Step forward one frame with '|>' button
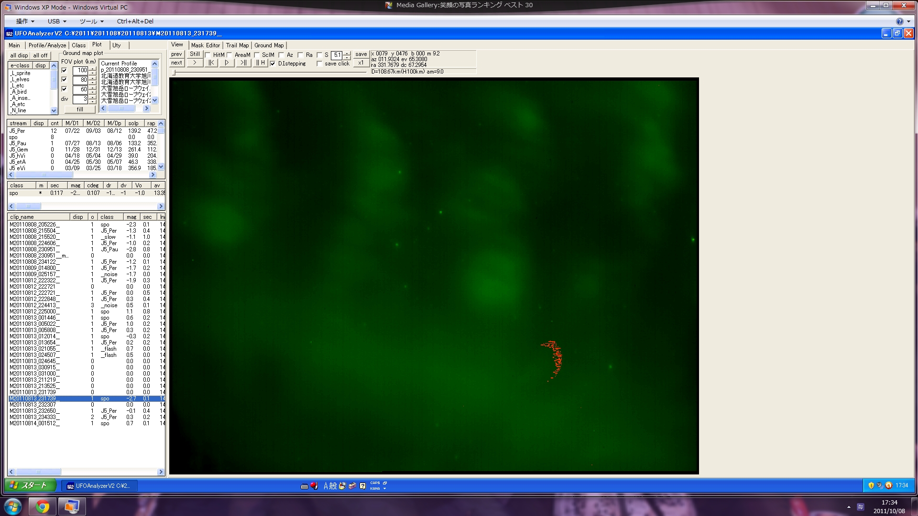The image size is (918, 516). pyautogui.click(x=227, y=63)
